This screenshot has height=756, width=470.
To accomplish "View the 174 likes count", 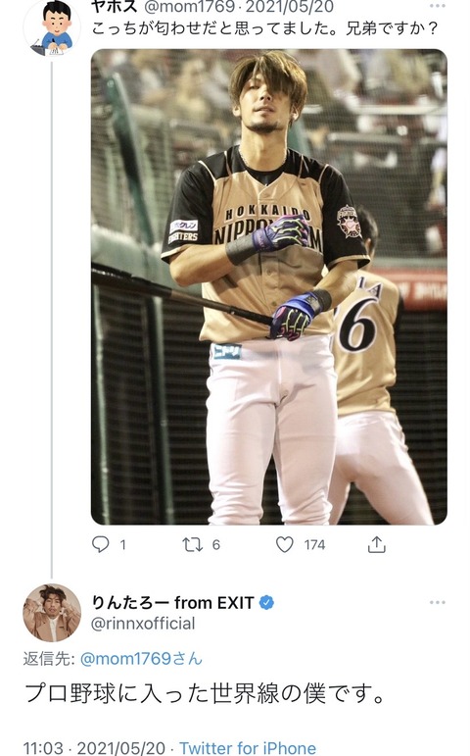I will pos(314,545).
